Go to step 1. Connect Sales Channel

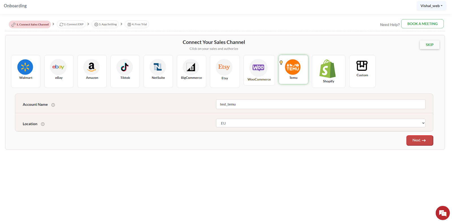coord(30,25)
